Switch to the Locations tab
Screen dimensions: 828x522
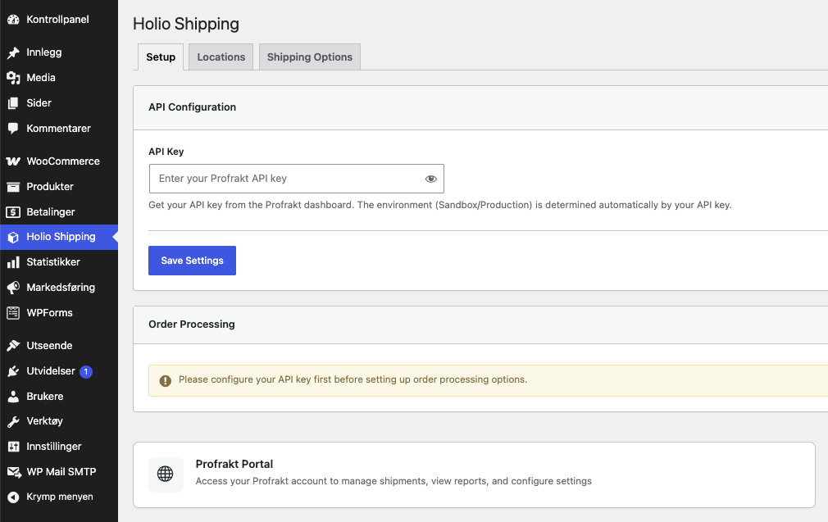pos(221,57)
